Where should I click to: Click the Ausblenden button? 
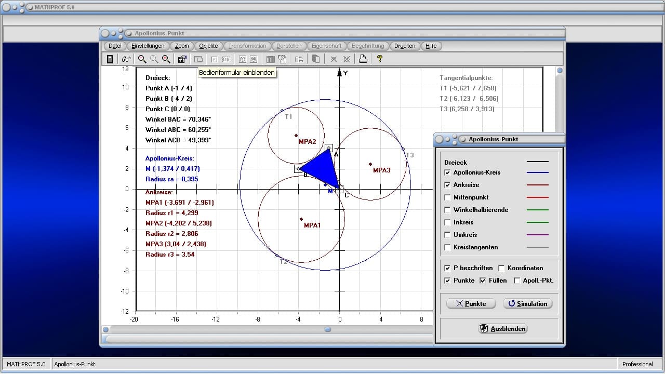coord(503,328)
